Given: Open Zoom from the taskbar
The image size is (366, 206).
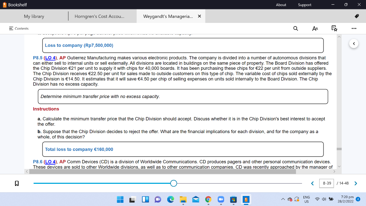Looking at the screenshot, I should (x=221, y=199).
